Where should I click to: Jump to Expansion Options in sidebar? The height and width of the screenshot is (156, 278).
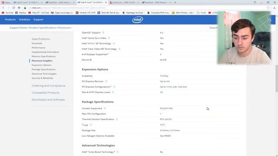(42, 65)
